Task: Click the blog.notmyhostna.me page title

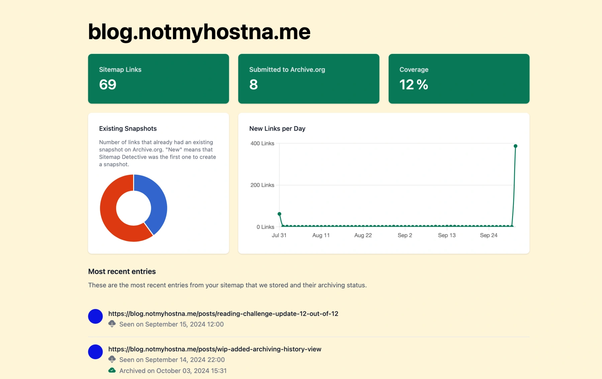Action: [x=199, y=32]
